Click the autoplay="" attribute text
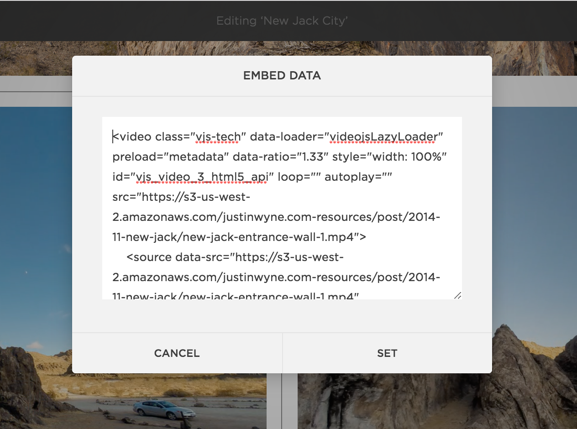The image size is (577, 429). pos(359,177)
